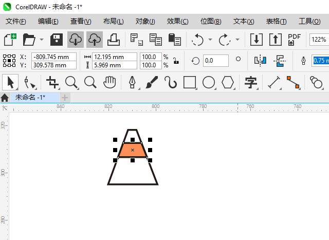329x240 pixels.
Task: Click the object height field 5.969 mm
Action: coord(115,65)
